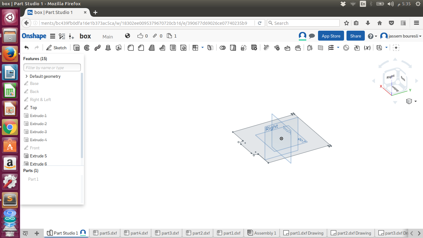Select the Shell tool

(x=173, y=48)
